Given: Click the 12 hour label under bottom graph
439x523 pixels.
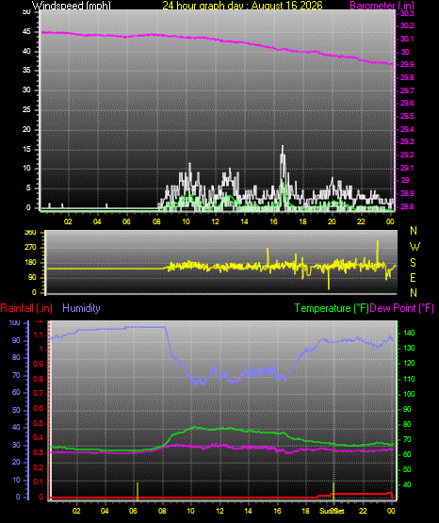Looking at the screenshot, I should click(x=219, y=511).
